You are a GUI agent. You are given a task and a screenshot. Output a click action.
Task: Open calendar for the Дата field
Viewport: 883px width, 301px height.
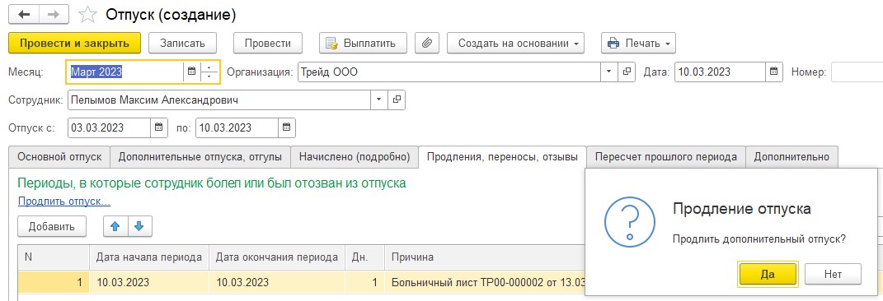(773, 72)
